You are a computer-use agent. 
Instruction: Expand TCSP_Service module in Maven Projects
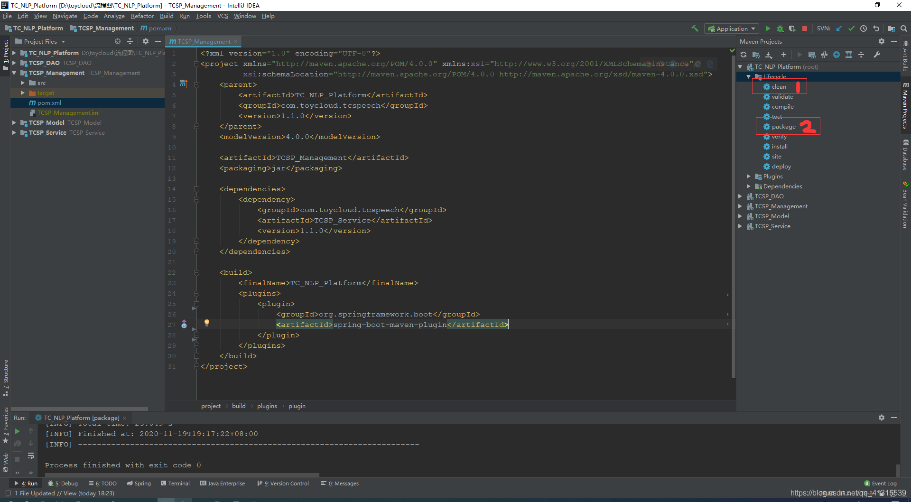click(x=740, y=226)
